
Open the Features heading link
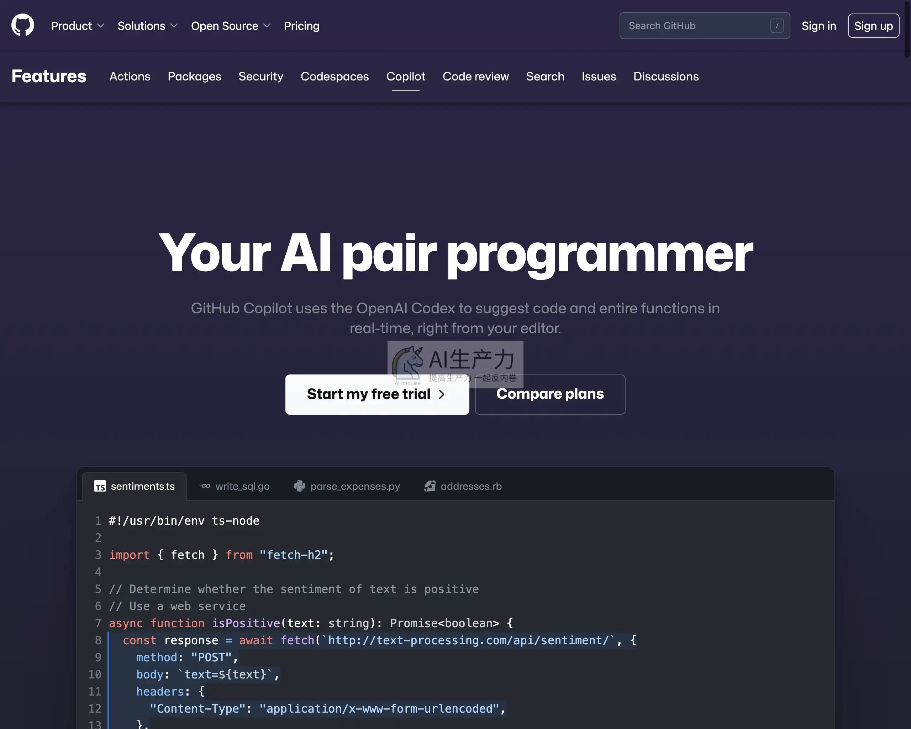tap(49, 77)
